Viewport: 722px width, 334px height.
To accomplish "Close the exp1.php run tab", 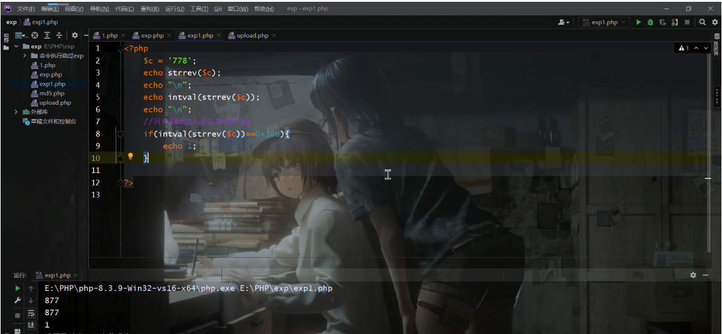I will 76,275.
